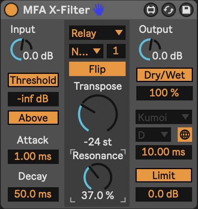Click the Input gain knob
Image resolution: width=198 pixels, height=209 pixels.
pos(21,49)
